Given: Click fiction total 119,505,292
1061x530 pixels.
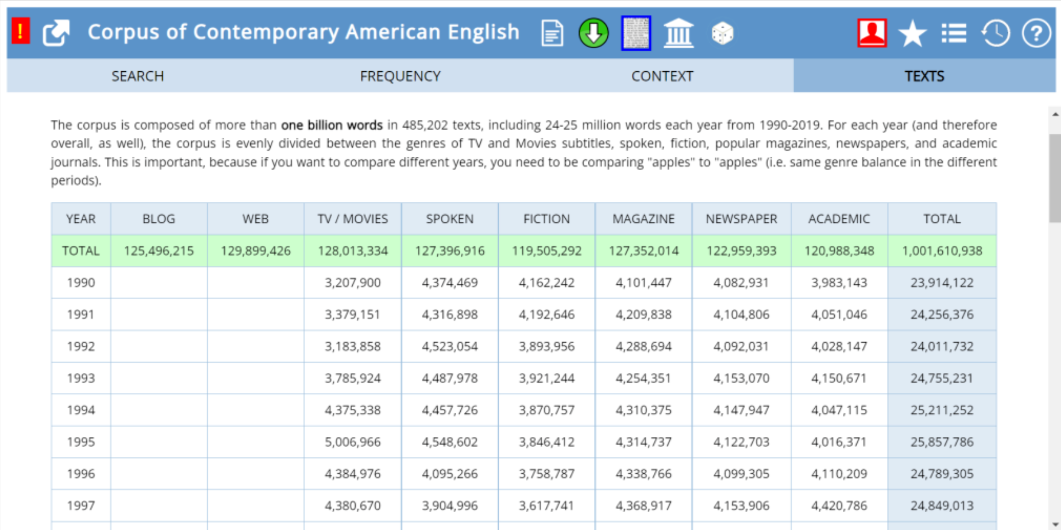Looking at the screenshot, I should point(547,251).
